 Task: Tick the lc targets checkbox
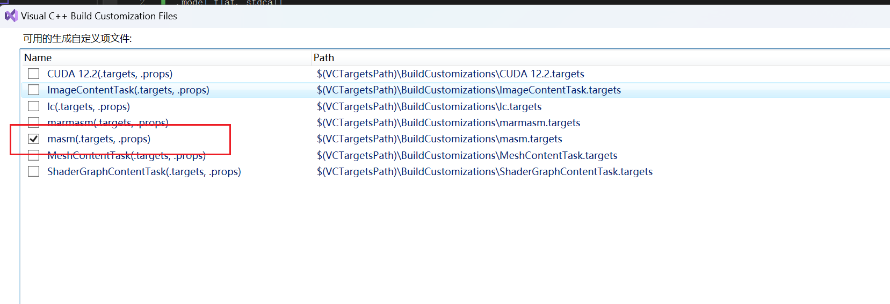(x=34, y=106)
